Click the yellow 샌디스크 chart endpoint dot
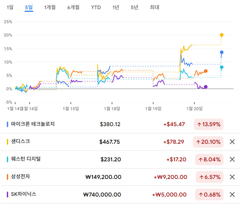Image resolution: width=247 pixels, height=205 pixels. pos(222,35)
